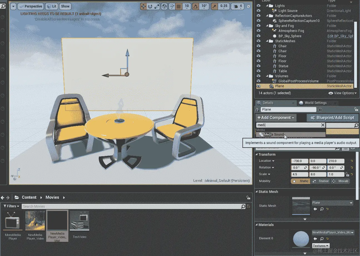This screenshot has width=360, height=256.
Task: Set Mobility to Stationary
Action: pos(321,181)
